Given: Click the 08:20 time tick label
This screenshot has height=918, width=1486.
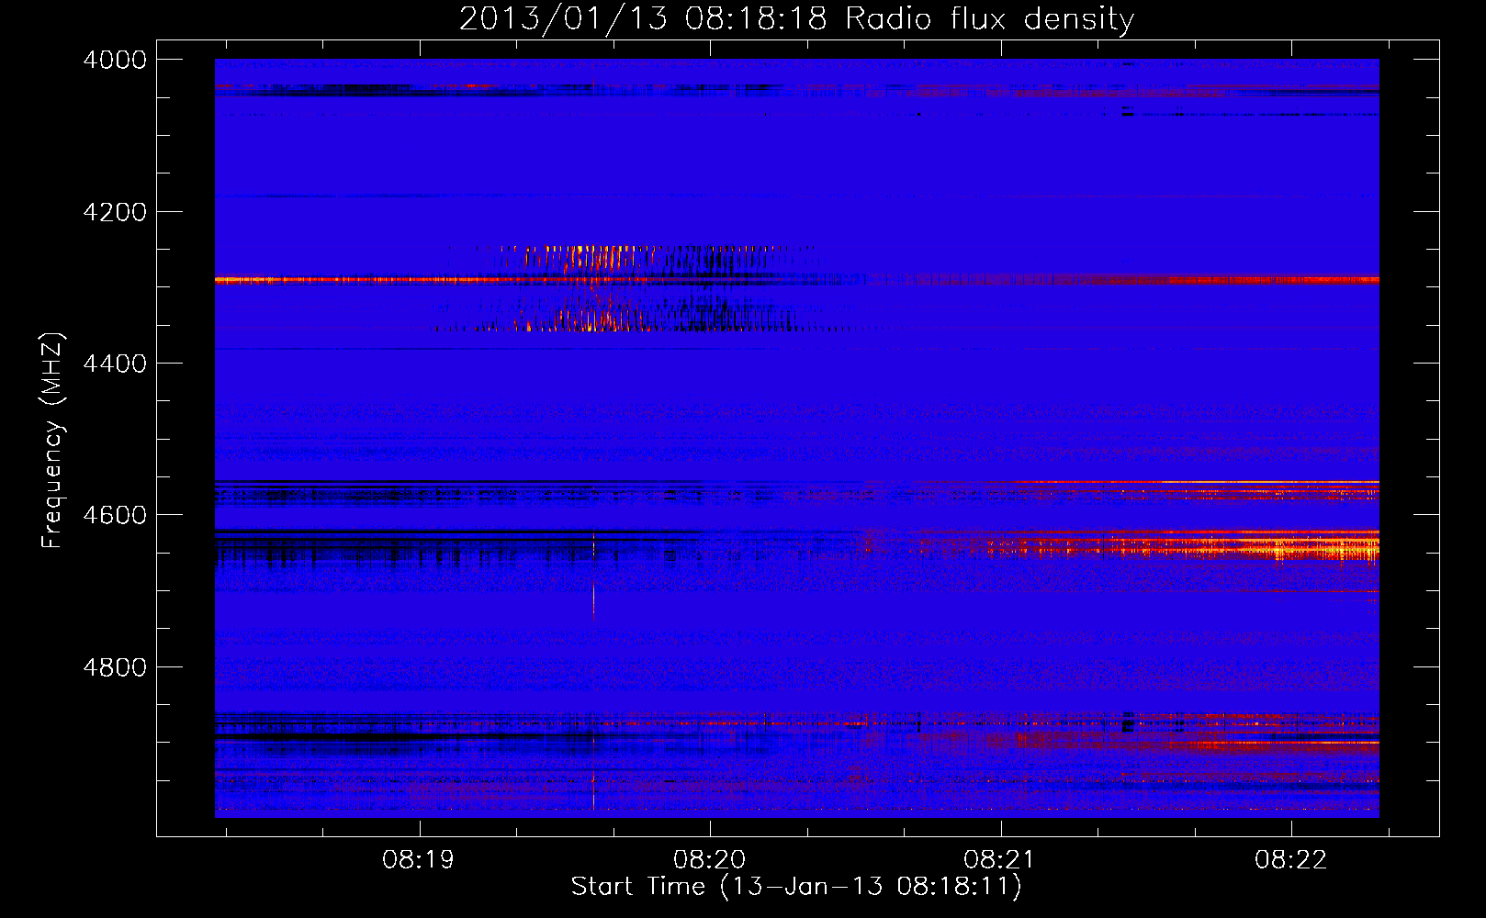Looking at the screenshot, I should (x=710, y=860).
